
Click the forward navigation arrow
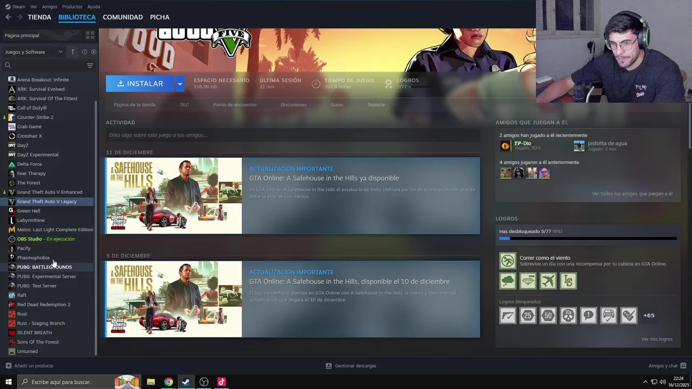(x=20, y=17)
